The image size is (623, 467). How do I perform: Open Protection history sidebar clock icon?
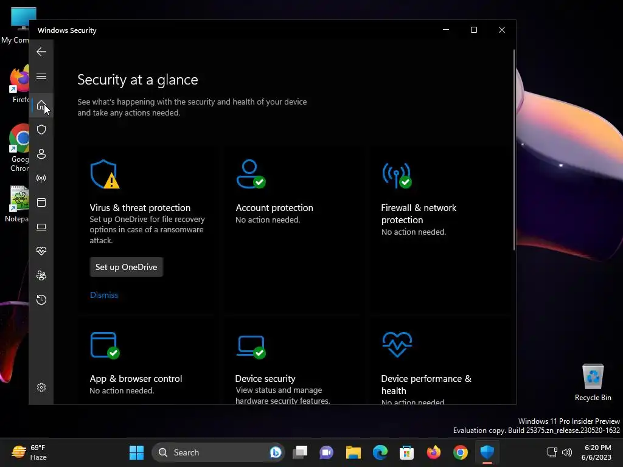41,299
